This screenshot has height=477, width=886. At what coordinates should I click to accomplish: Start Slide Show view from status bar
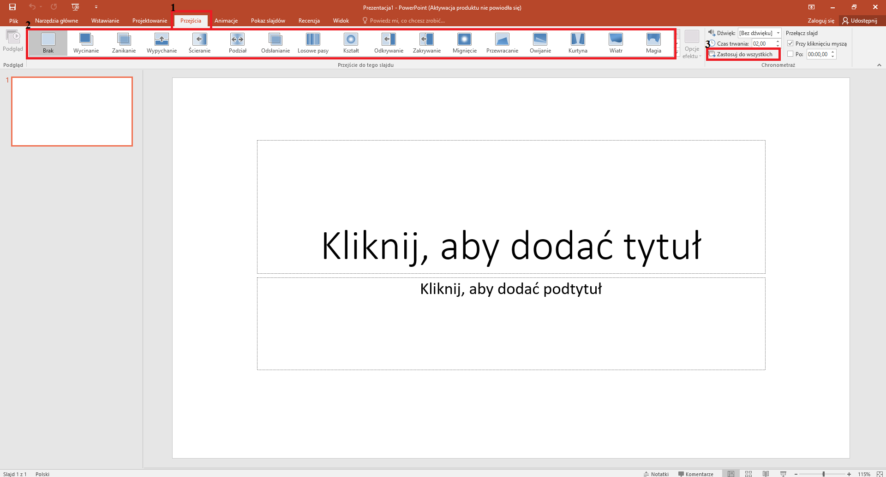tap(783, 474)
